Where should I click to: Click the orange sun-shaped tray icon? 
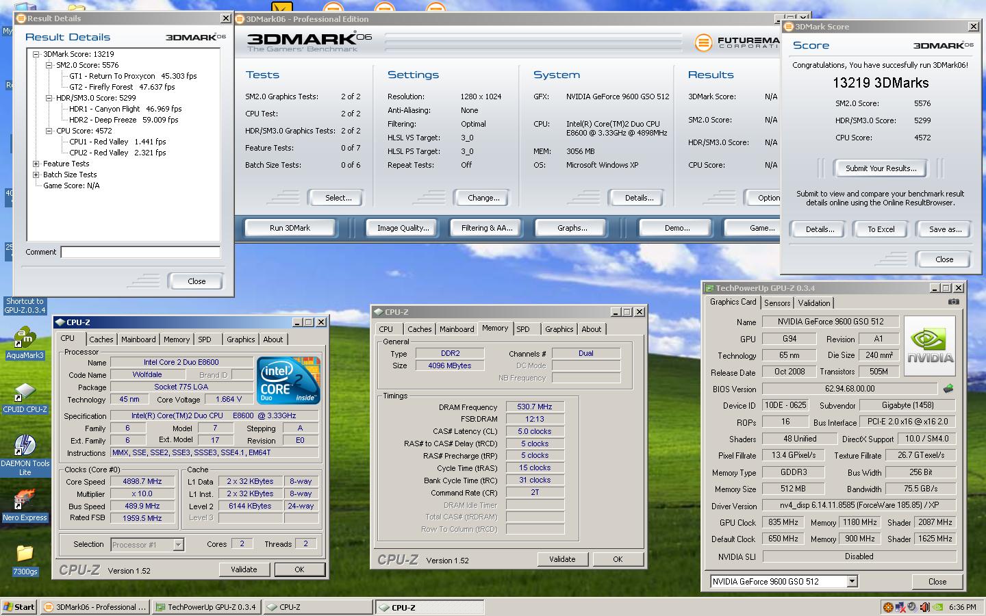pyautogui.click(x=887, y=607)
